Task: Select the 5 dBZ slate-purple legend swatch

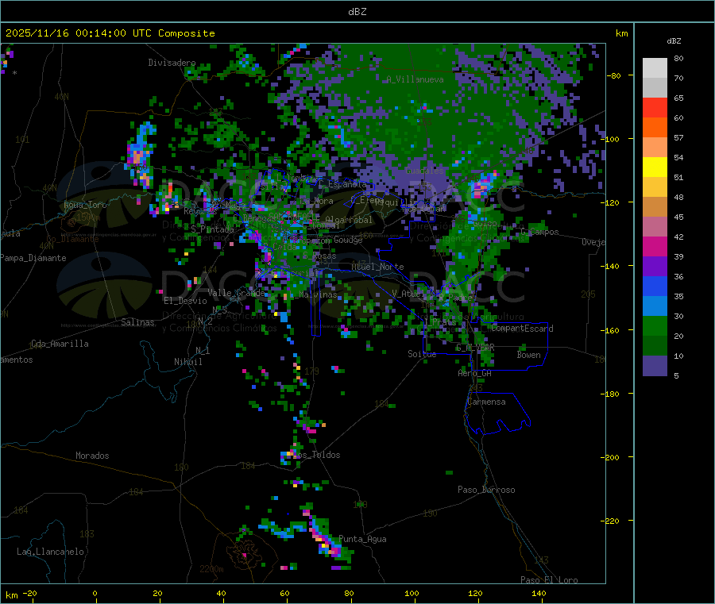Action: point(655,366)
